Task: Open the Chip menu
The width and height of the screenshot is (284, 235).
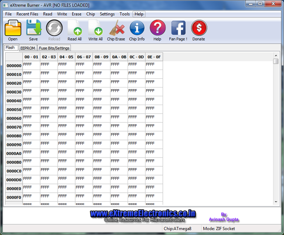Action: [90, 14]
